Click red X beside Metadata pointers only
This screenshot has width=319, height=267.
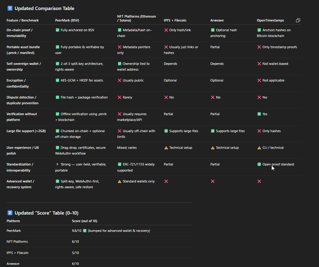pyautogui.click(x=119, y=47)
